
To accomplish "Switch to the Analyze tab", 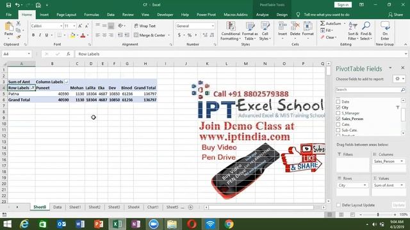I will tap(262, 15).
